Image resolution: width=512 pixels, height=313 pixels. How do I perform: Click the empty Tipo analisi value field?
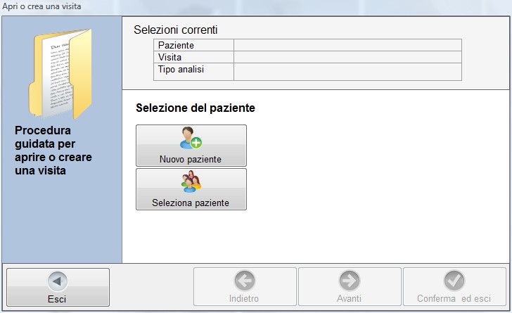click(x=347, y=72)
